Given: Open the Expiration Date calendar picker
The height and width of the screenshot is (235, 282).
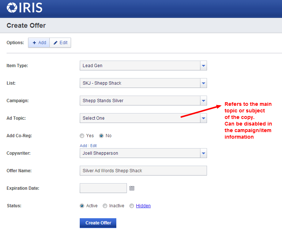Looking at the screenshot, I should pos(132,188).
